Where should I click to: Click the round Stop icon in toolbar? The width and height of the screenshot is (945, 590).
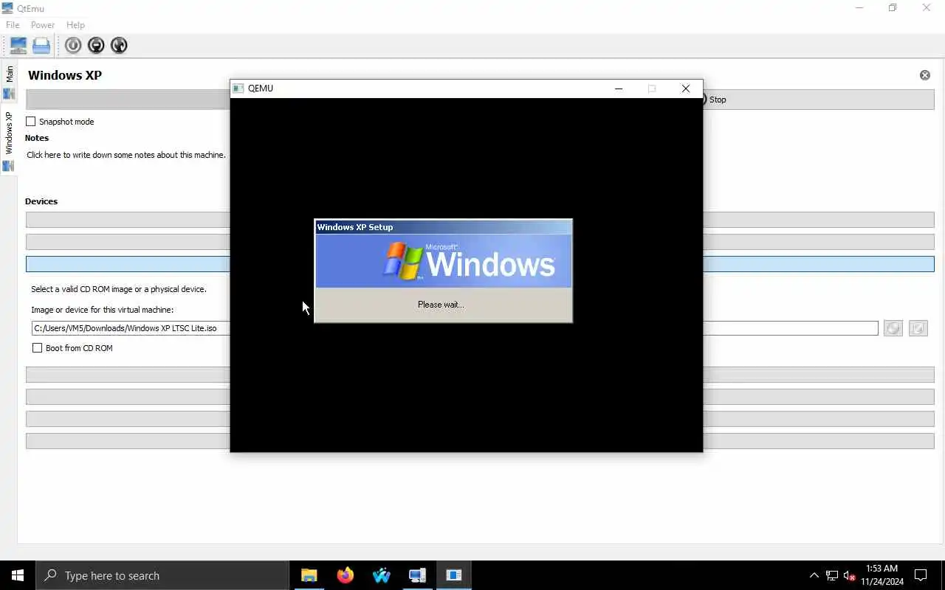[x=96, y=46]
